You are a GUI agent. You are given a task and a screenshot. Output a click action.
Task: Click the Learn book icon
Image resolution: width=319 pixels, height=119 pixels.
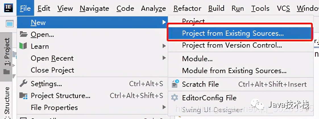pyautogui.click(x=23, y=46)
